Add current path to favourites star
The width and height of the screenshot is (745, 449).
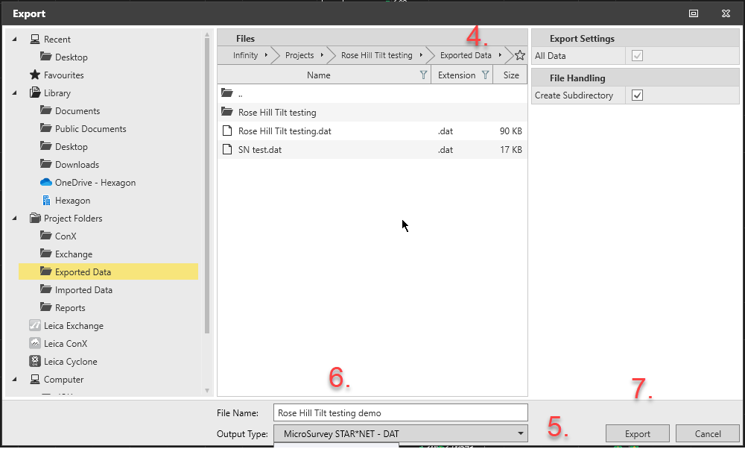(x=519, y=55)
